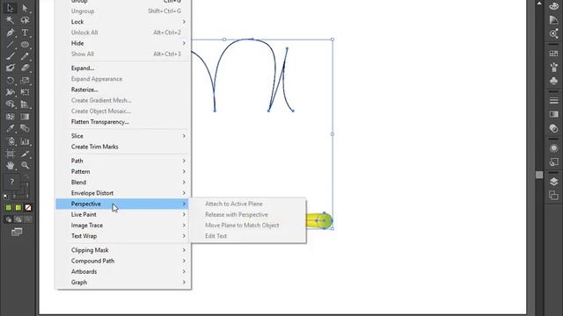Open the Graphic Styles panel icon
The image size is (563, 316).
pos(553,162)
